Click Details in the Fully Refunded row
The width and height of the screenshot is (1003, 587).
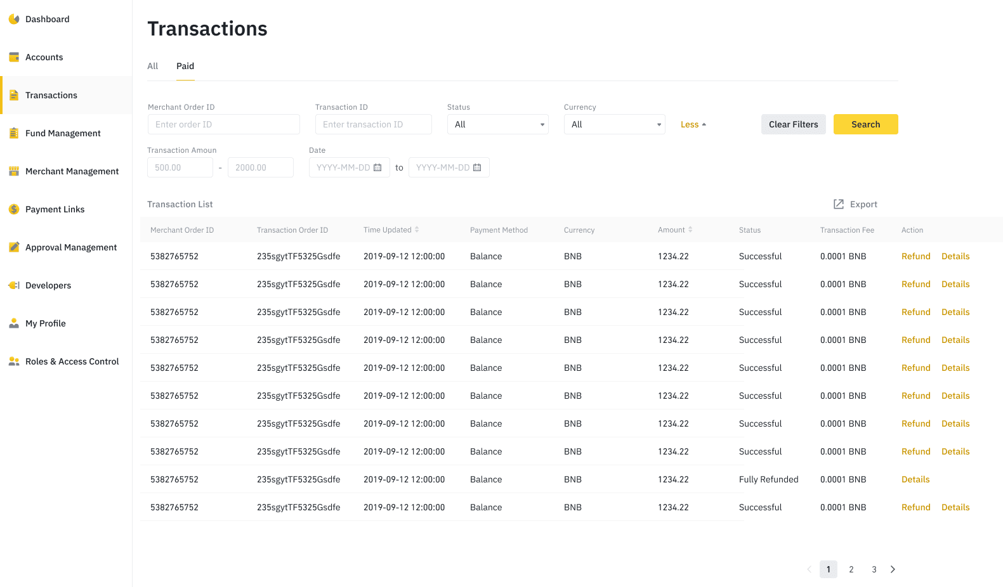(x=915, y=479)
